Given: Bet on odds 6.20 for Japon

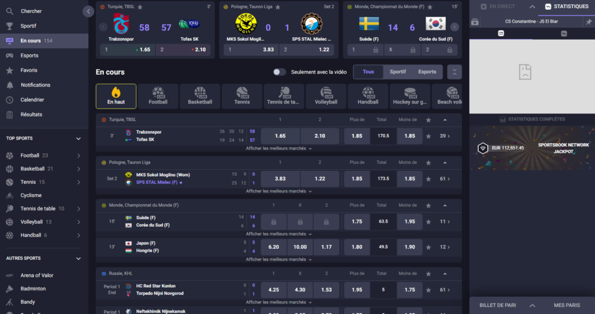Looking at the screenshot, I should coord(274,247).
